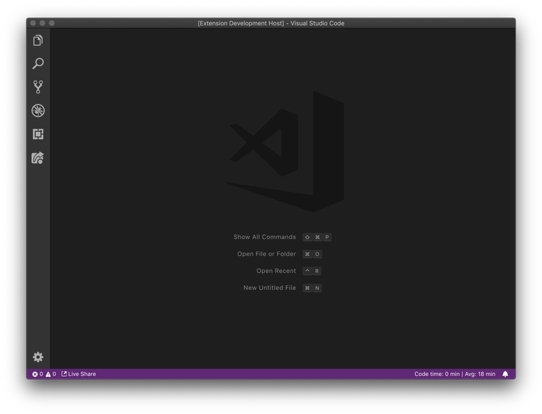
Task: Open the Debug view bug icon
Action: pyautogui.click(x=38, y=110)
